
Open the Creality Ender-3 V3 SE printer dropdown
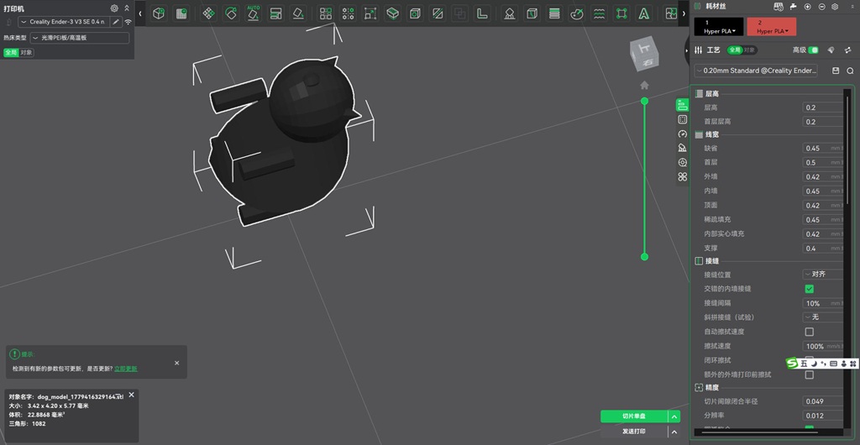64,22
